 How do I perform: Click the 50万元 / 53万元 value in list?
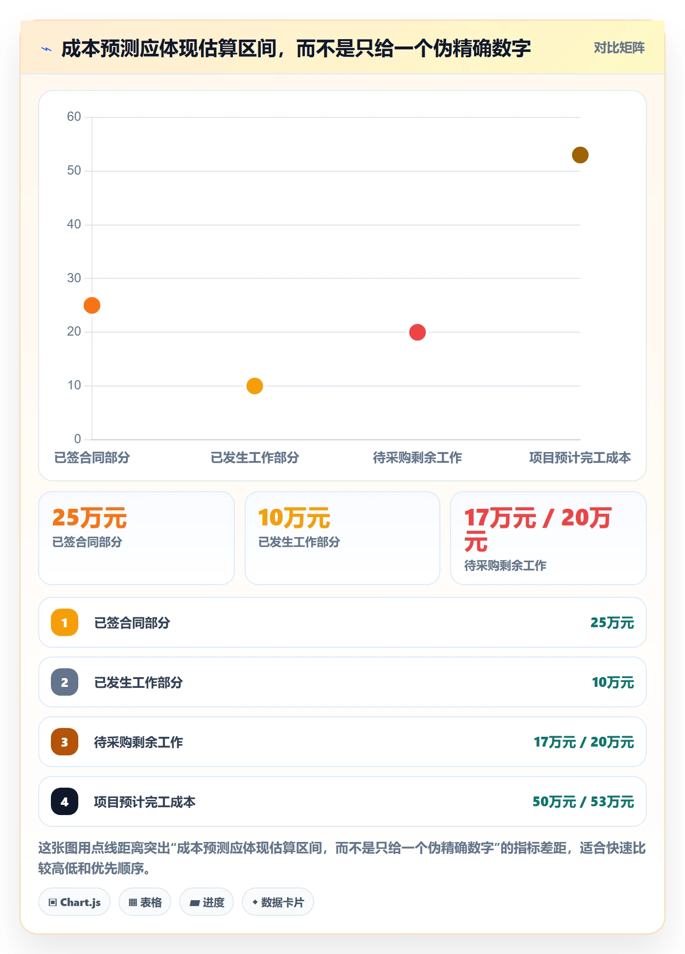583,802
